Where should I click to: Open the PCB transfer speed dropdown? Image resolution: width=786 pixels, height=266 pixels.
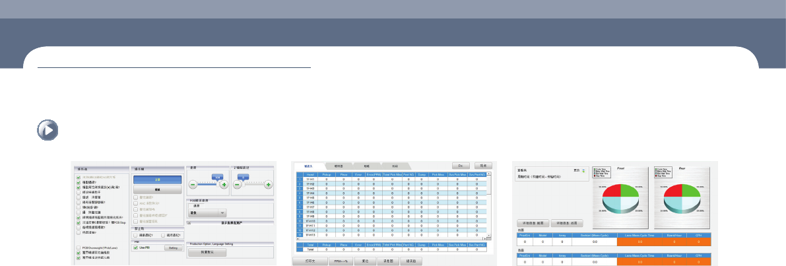click(207, 213)
